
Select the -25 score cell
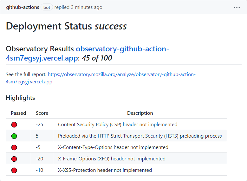click(40, 125)
